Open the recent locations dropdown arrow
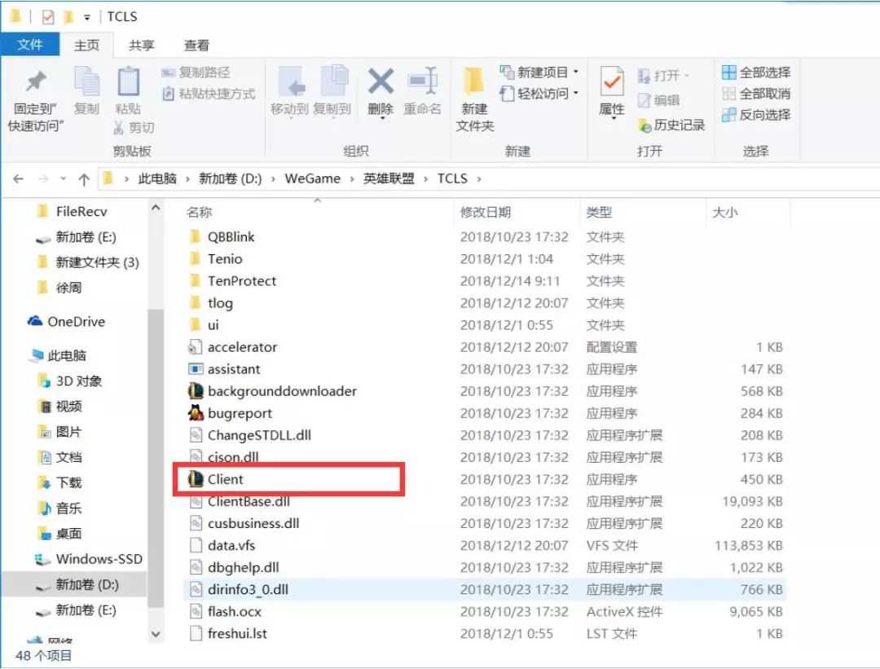 coord(63,179)
